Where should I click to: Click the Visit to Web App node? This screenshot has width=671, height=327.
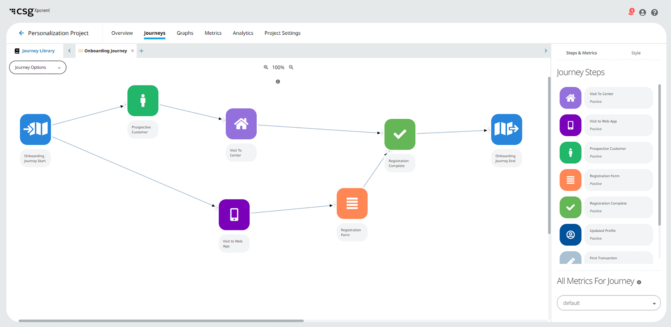click(x=234, y=214)
